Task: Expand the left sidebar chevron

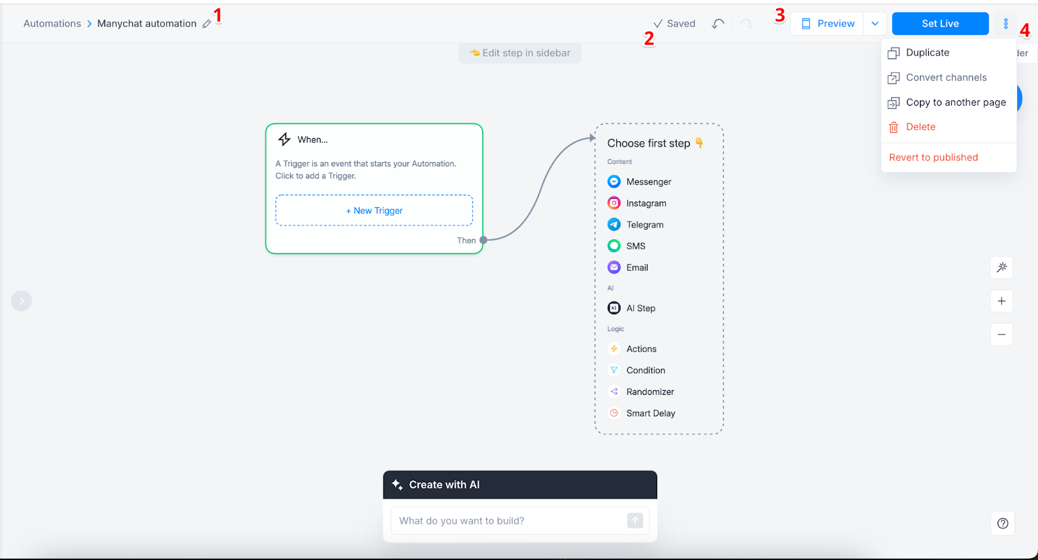Action: click(x=21, y=300)
